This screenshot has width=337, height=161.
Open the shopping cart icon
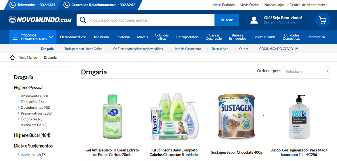pyautogui.click(x=322, y=20)
